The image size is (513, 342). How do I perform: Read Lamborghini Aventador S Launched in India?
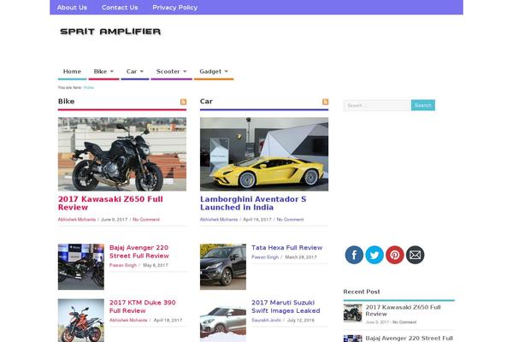253,203
